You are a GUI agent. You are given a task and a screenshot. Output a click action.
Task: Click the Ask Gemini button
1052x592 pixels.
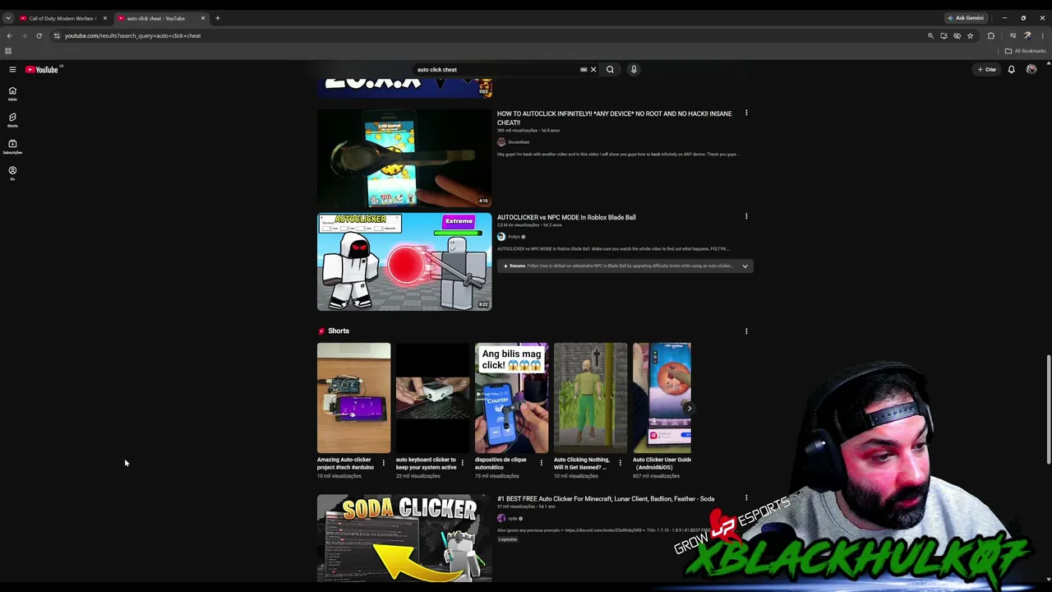pos(966,18)
